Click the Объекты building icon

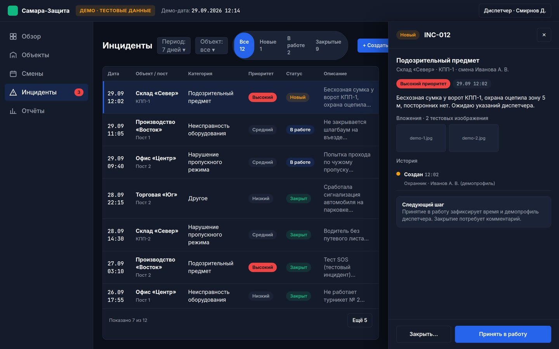(x=13, y=55)
